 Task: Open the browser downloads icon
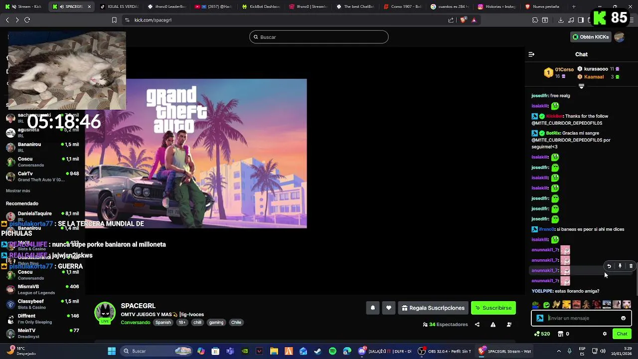click(x=561, y=20)
